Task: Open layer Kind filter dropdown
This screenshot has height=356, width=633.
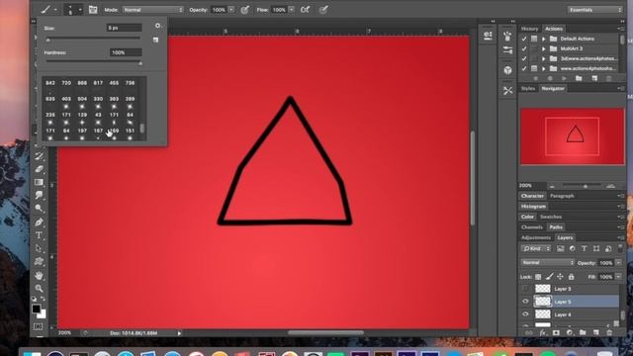Action: pyautogui.click(x=536, y=248)
